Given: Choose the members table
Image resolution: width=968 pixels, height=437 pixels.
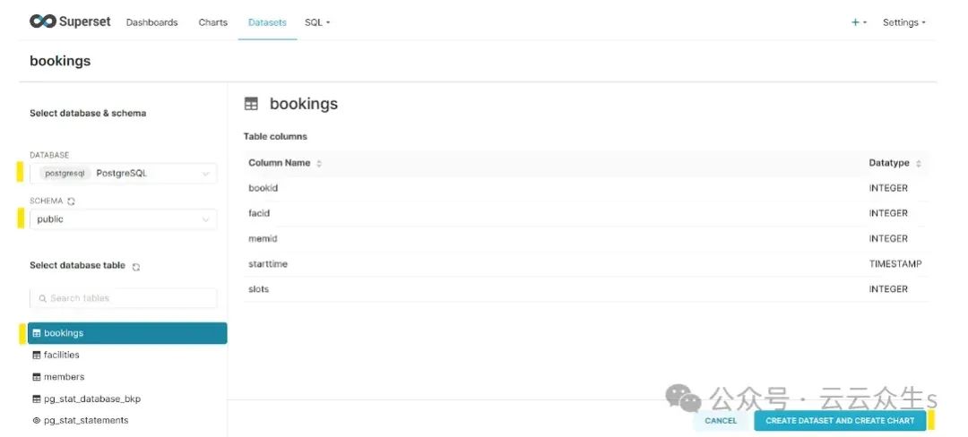Looking at the screenshot, I should point(64,377).
